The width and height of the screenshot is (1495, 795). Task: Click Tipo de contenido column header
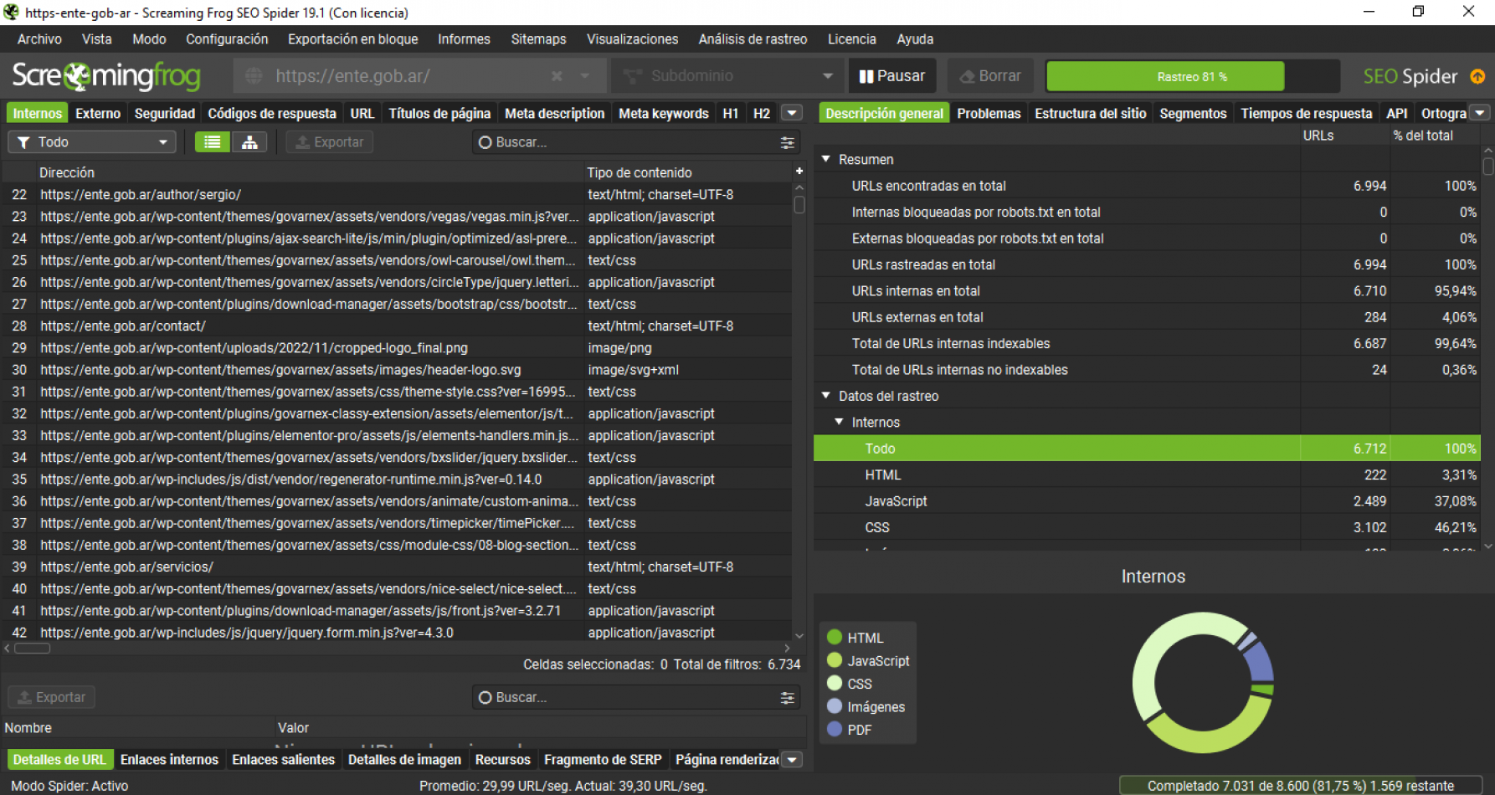point(686,172)
